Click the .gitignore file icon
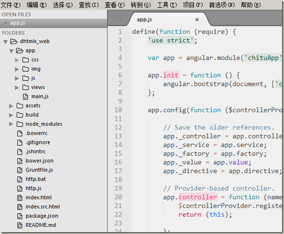Screen dimensions: 284x234 point(20,142)
